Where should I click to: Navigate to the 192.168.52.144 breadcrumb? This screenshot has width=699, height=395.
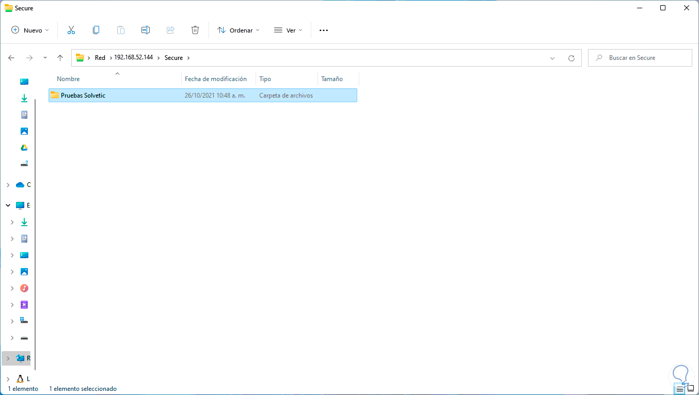[x=134, y=57]
